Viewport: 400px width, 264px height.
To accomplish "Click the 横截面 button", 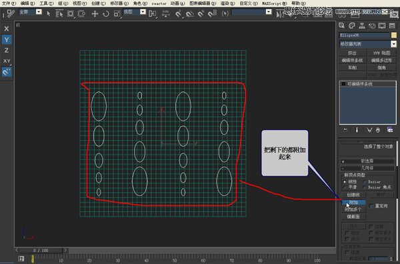I will (353, 217).
